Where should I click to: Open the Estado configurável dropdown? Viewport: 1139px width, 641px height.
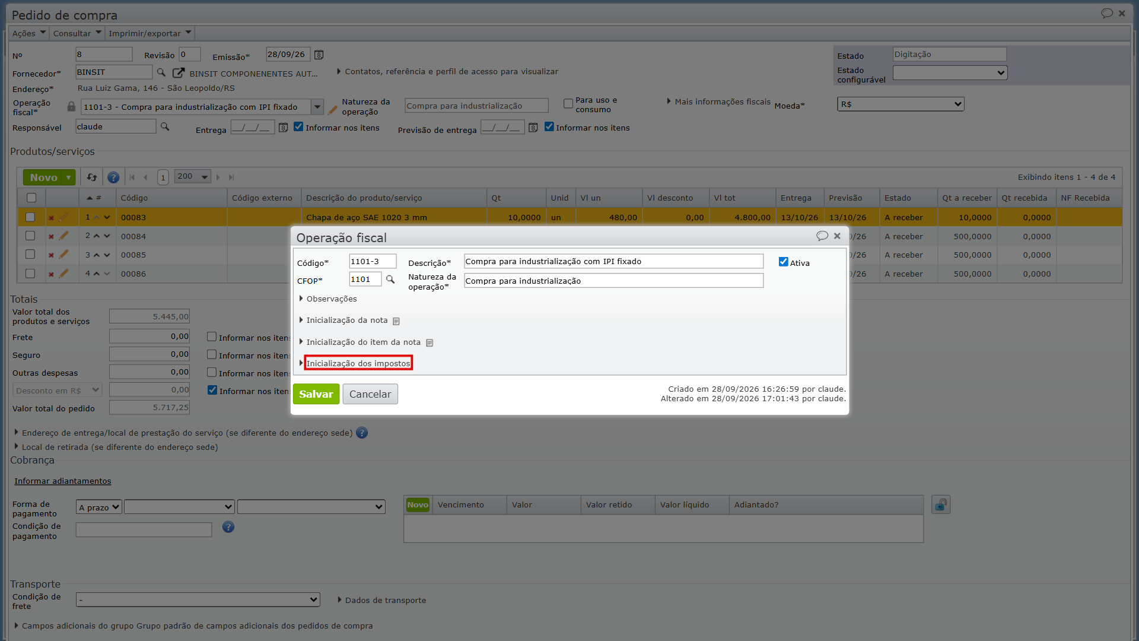click(950, 73)
